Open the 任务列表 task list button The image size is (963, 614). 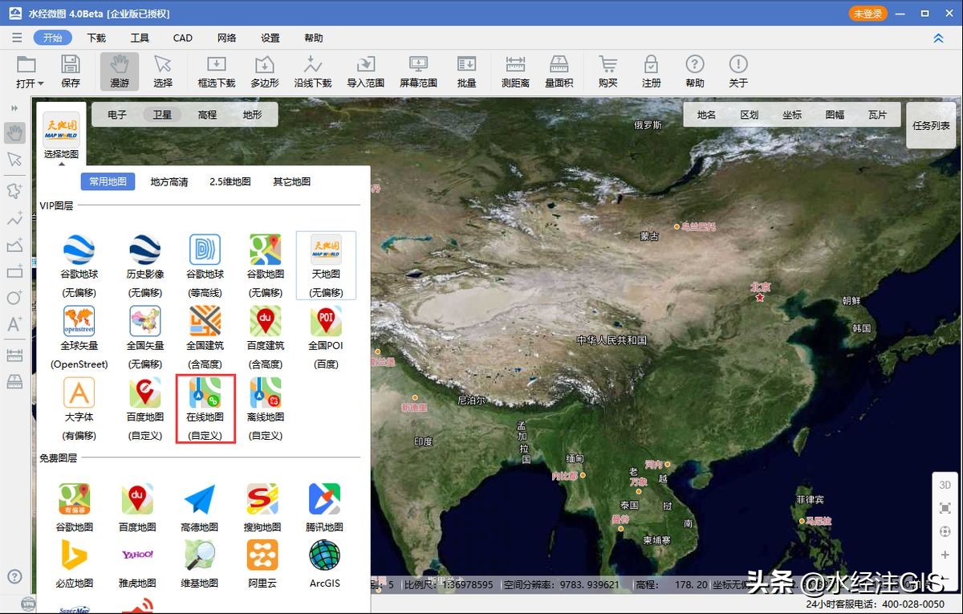point(931,125)
